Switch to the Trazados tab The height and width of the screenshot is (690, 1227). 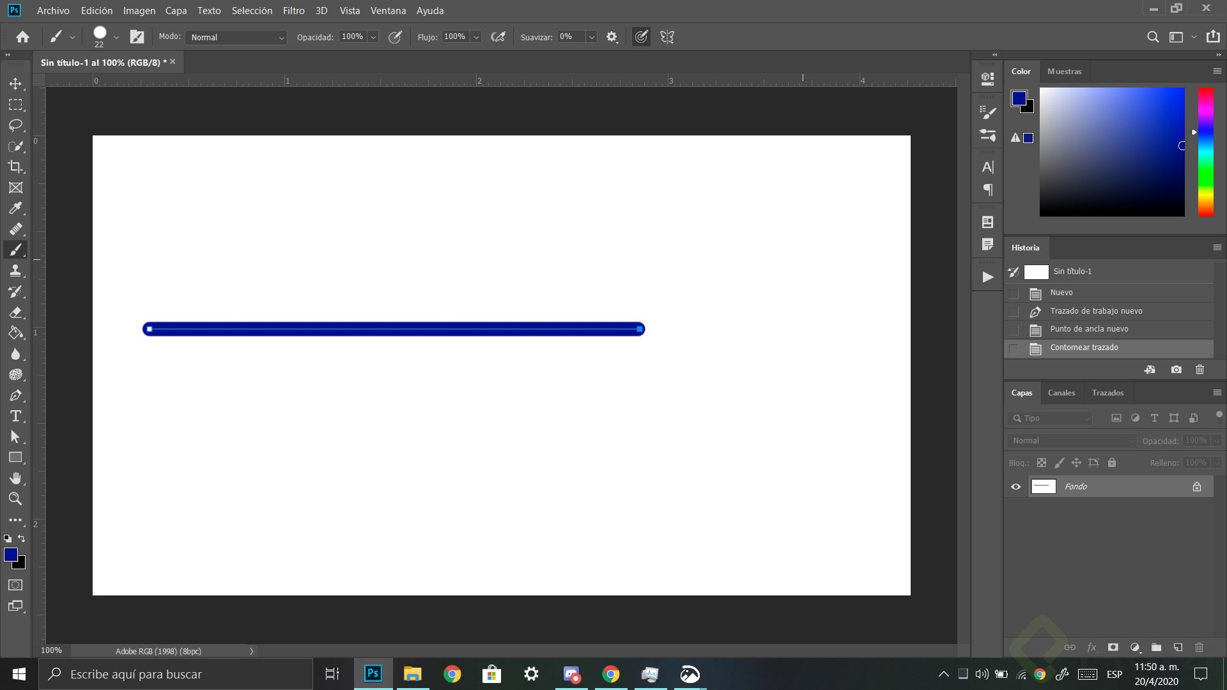click(1107, 393)
